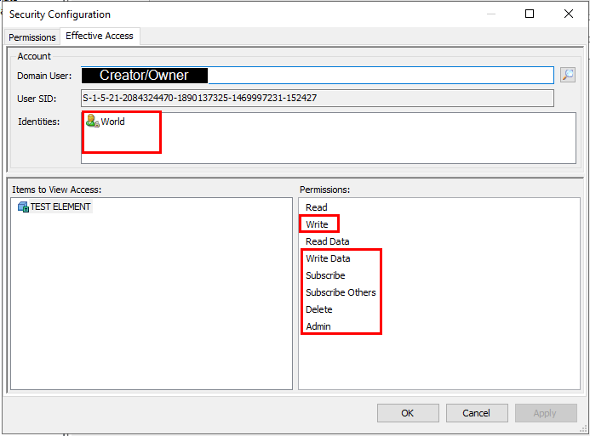Screen dimensions: 590x436
Task: Select the Delete permission entry
Action: point(319,309)
